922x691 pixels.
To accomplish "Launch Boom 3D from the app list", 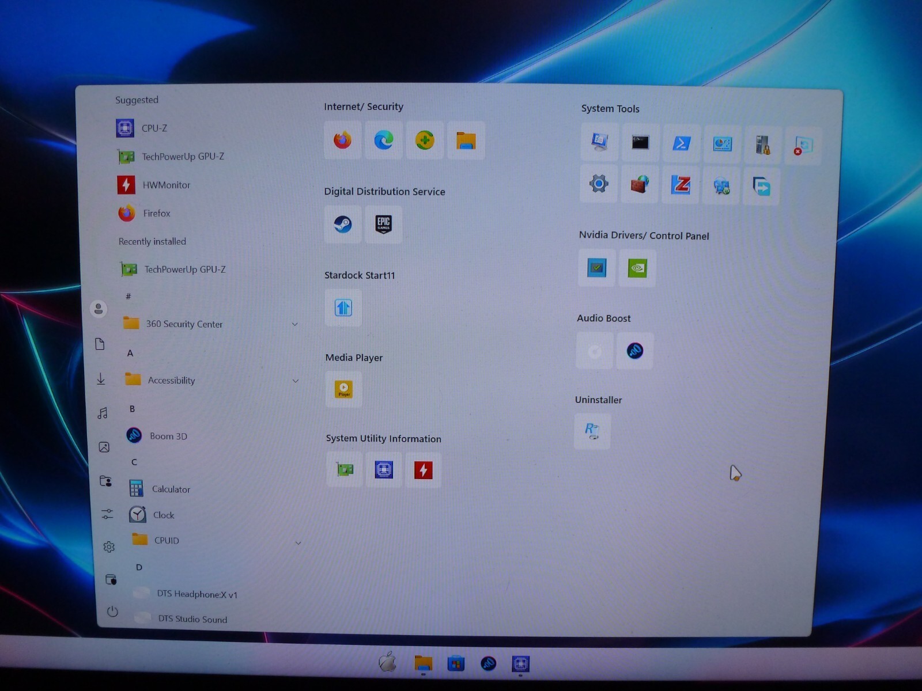I will 157,436.
